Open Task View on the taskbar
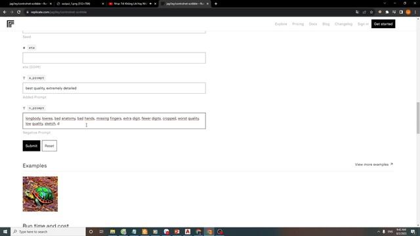The image size is (420, 236). (x=102, y=231)
